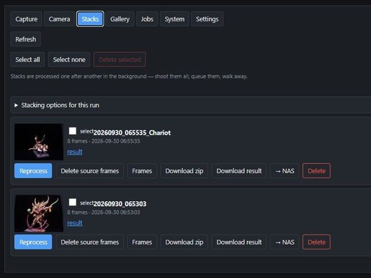Send 20260930_065303 stack to NAS
This screenshot has height=278, width=371.
click(285, 242)
